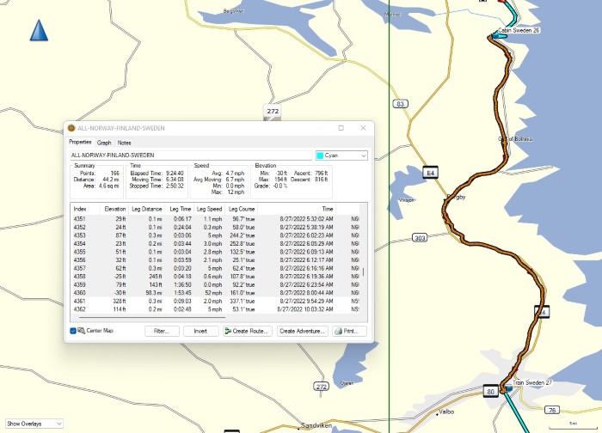This screenshot has width=602, height=433.
Task: Maximize the track properties dialog
Action: point(341,128)
